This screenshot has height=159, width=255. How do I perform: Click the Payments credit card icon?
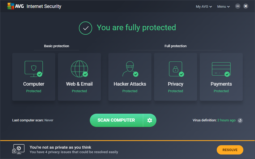coord(221,69)
